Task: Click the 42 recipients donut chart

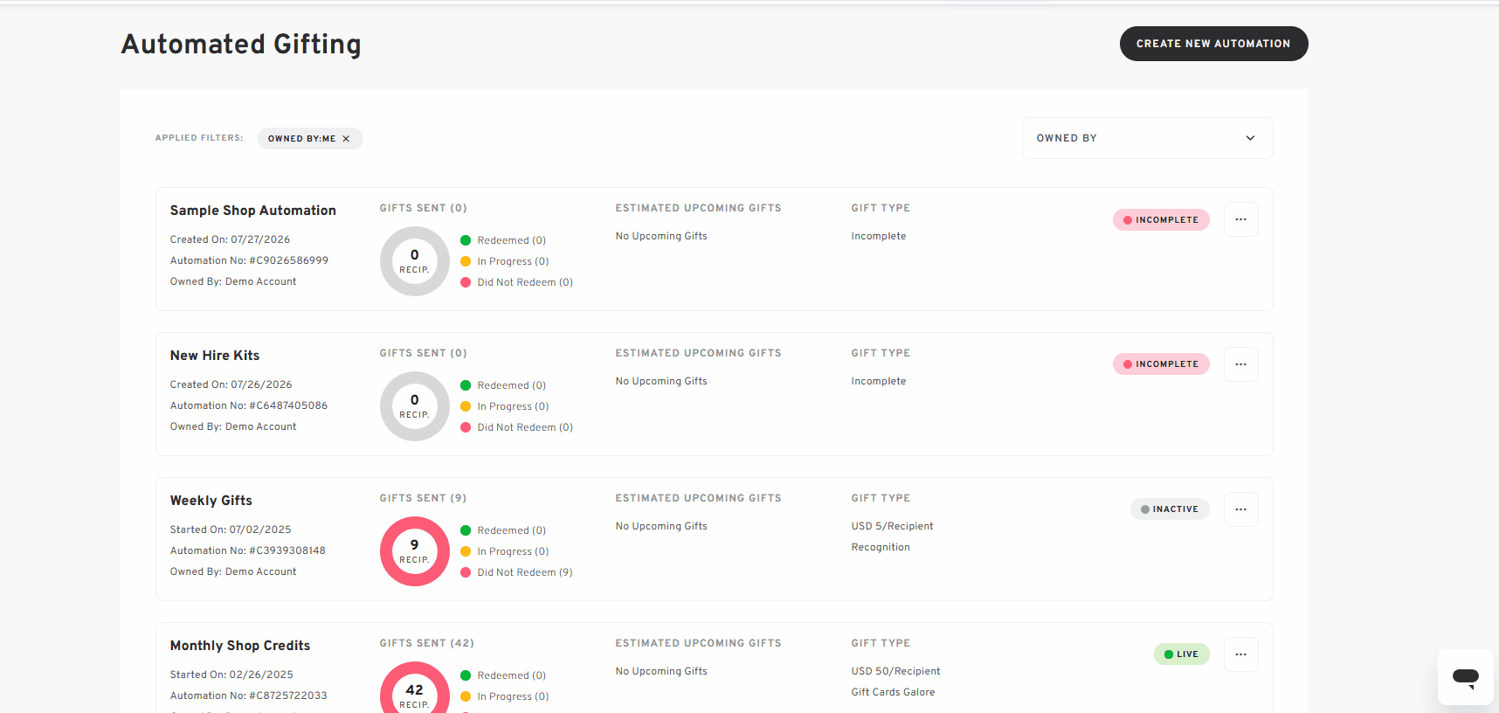Action: pos(415,688)
